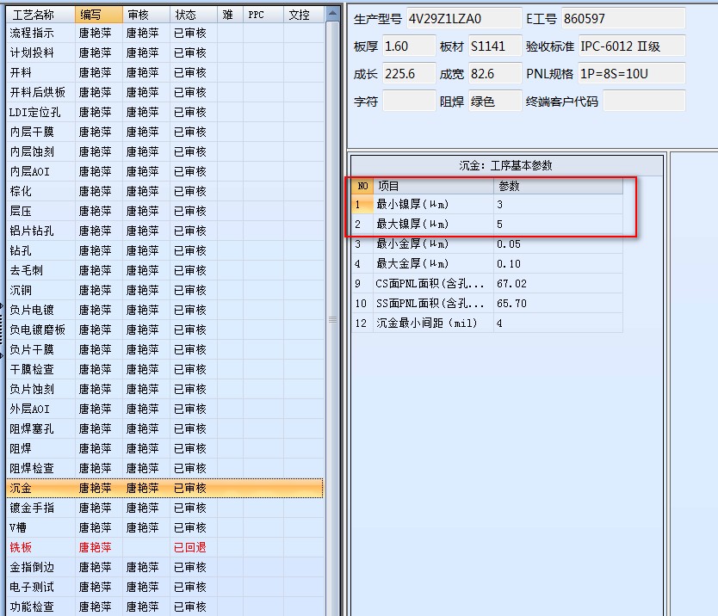Select the 沉金最小间距 (mil) row
The width and height of the screenshot is (718, 616).
tap(487, 323)
